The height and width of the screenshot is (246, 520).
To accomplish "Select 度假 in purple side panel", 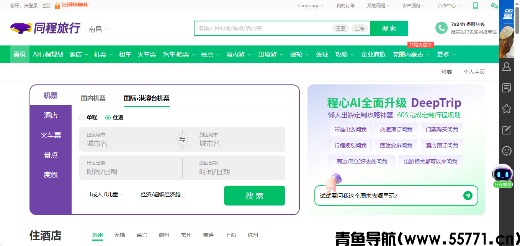I will pyautogui.click(x=51, y=175).
